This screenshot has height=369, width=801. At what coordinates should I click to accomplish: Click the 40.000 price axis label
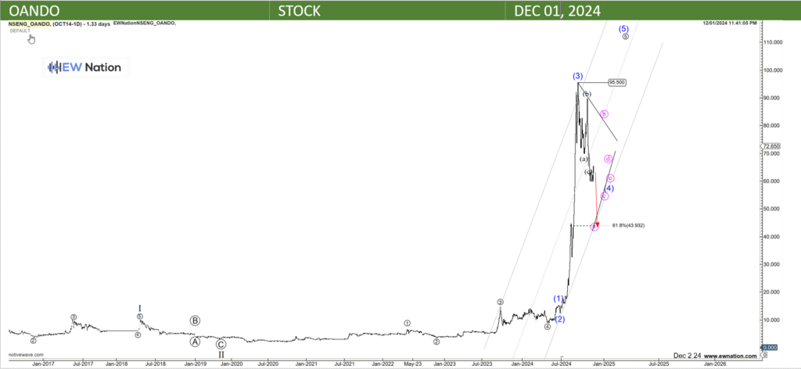click(772, 237)
